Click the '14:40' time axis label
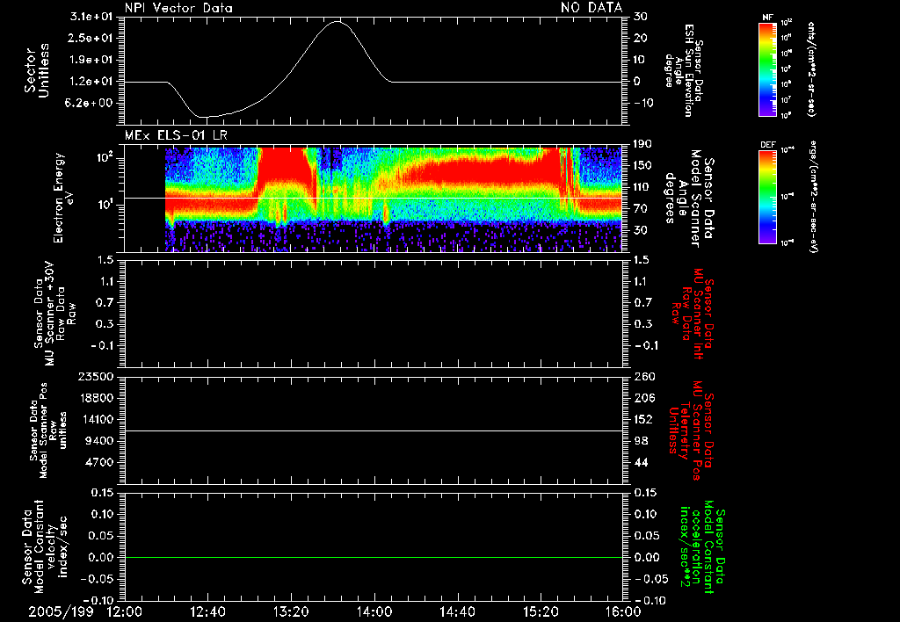900x622 pixels. (457, 611)
